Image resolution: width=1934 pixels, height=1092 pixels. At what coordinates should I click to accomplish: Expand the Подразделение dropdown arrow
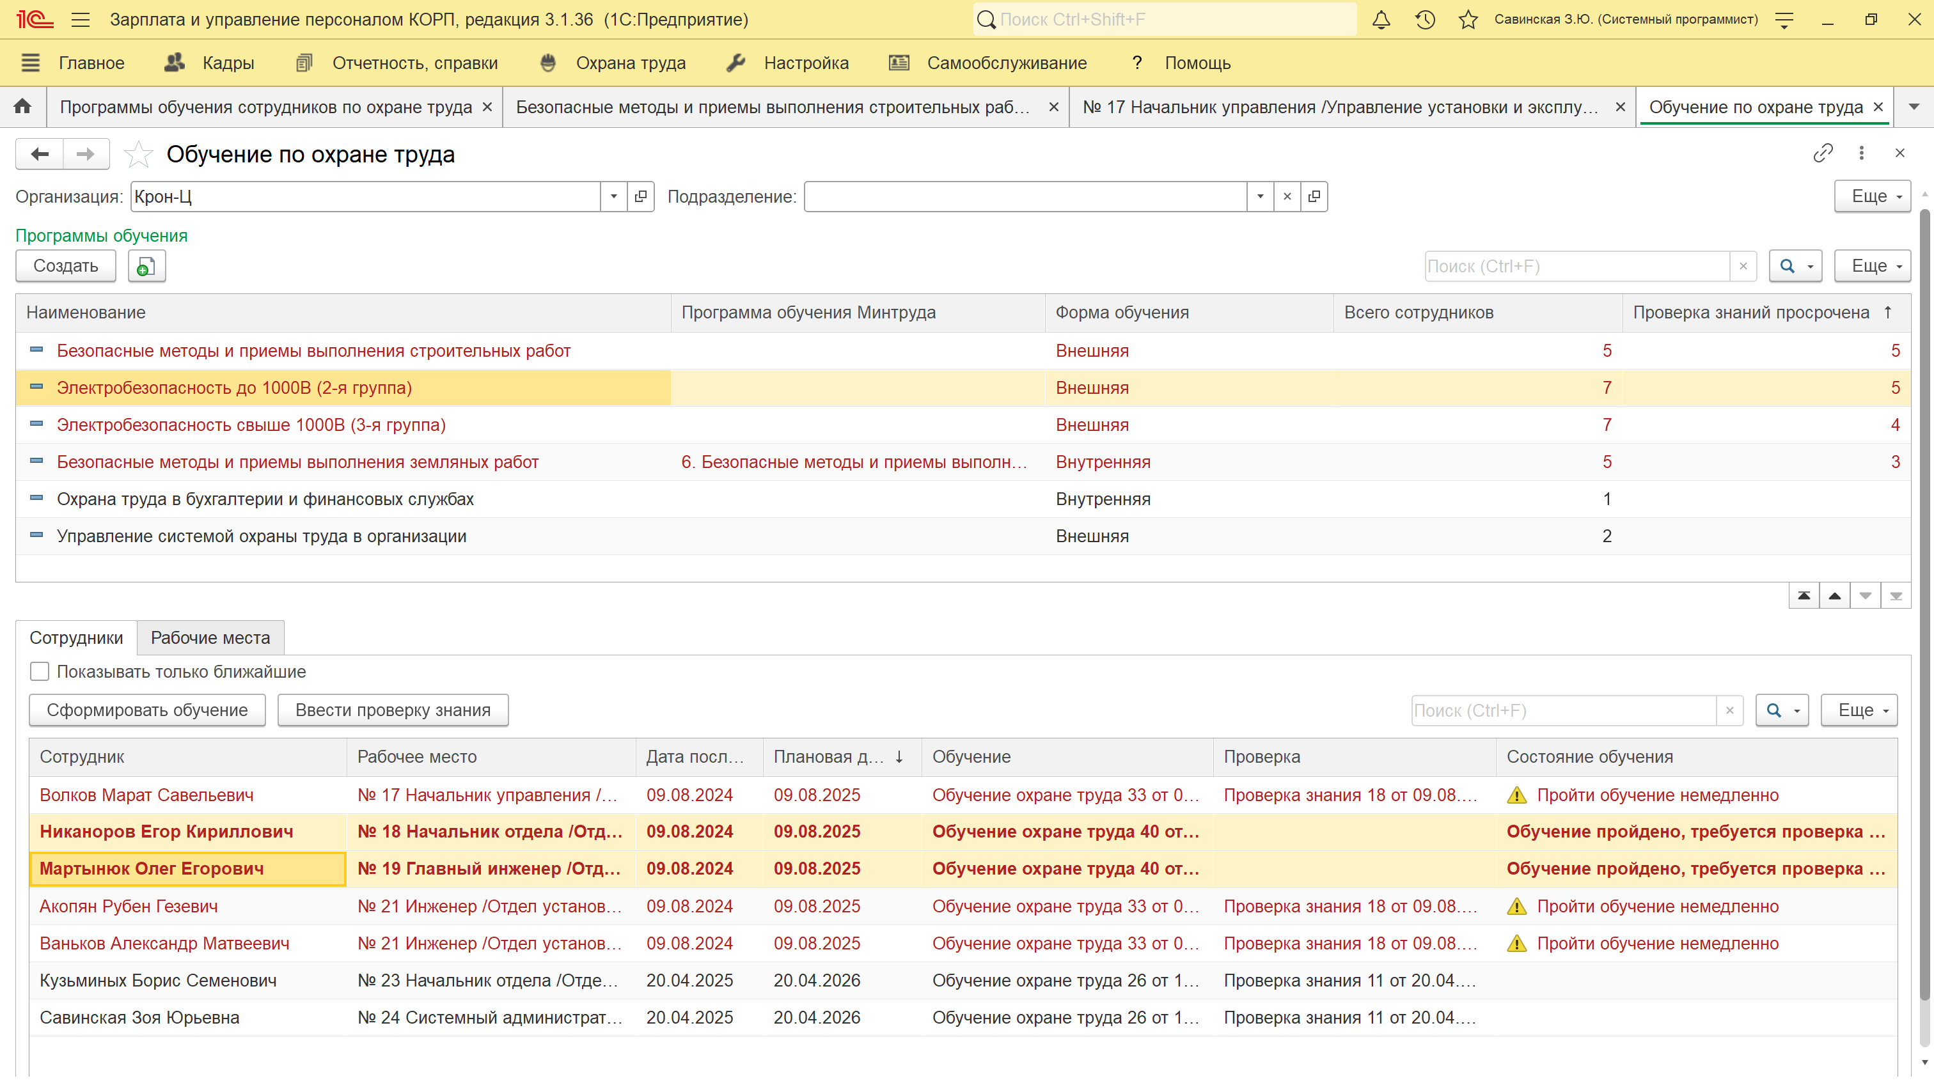pos(1260,197)
